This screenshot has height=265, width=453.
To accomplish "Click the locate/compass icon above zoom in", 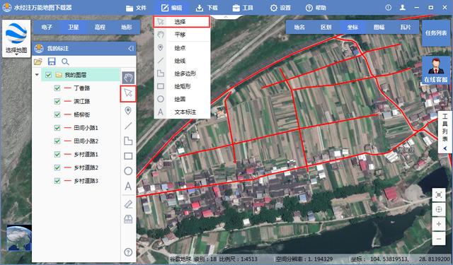I will [439, 209].
